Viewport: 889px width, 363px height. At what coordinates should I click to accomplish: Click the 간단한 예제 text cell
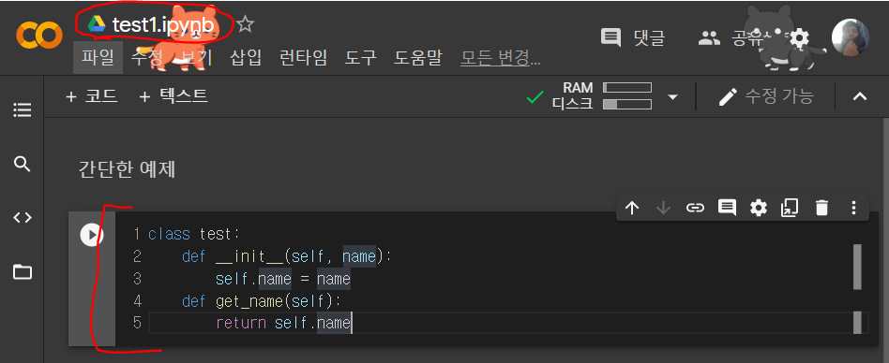click(x=127, y=169)
